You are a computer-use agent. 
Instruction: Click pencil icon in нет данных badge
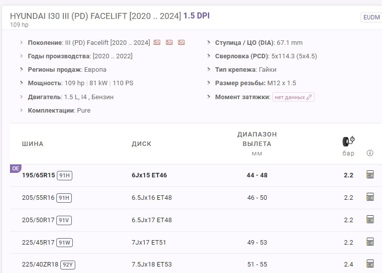click(x=309, y=97)
